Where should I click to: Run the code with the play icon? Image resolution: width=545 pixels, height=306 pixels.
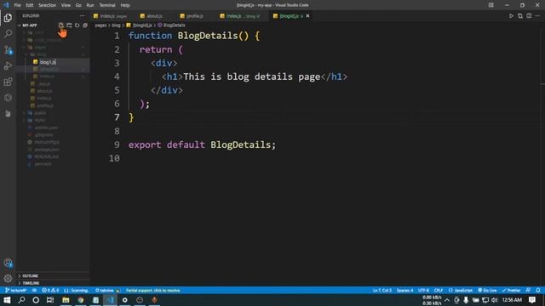511,16
